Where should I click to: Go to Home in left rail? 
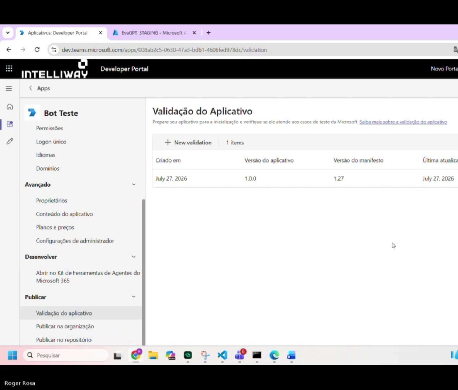click(x=10, y=107)
